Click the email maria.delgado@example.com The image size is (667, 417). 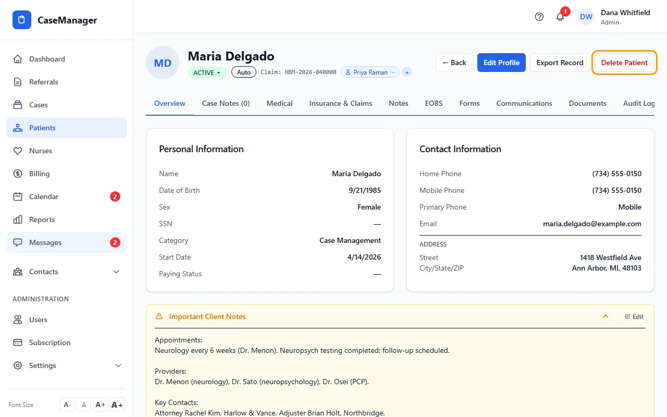[x=592, y=224]
